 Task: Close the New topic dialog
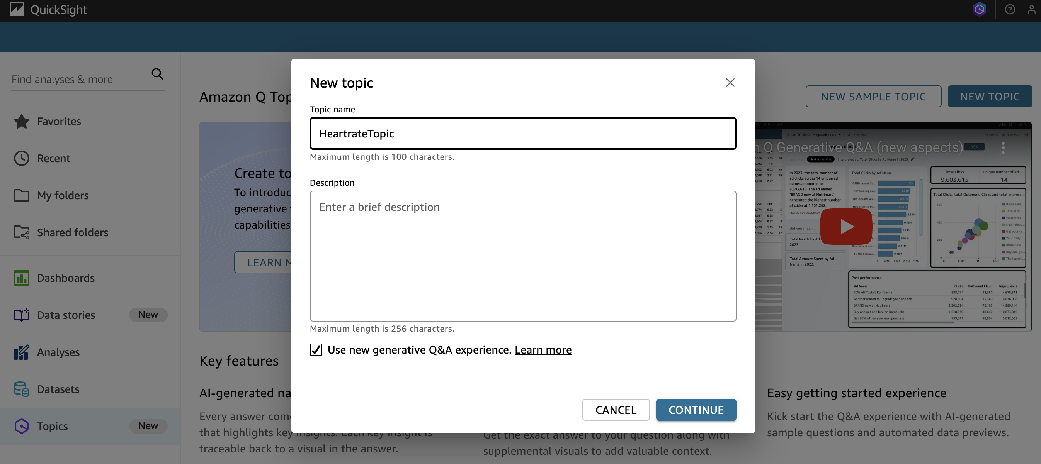[730, 83]
